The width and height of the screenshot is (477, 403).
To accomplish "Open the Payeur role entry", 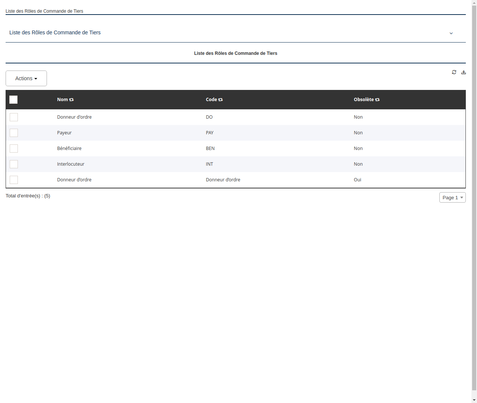I will point(64,133).
